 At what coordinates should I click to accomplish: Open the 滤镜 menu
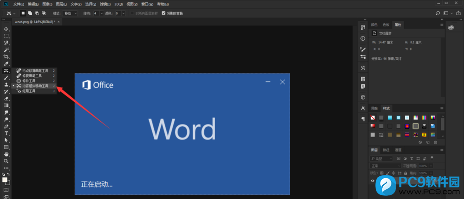tap(105, 4)
